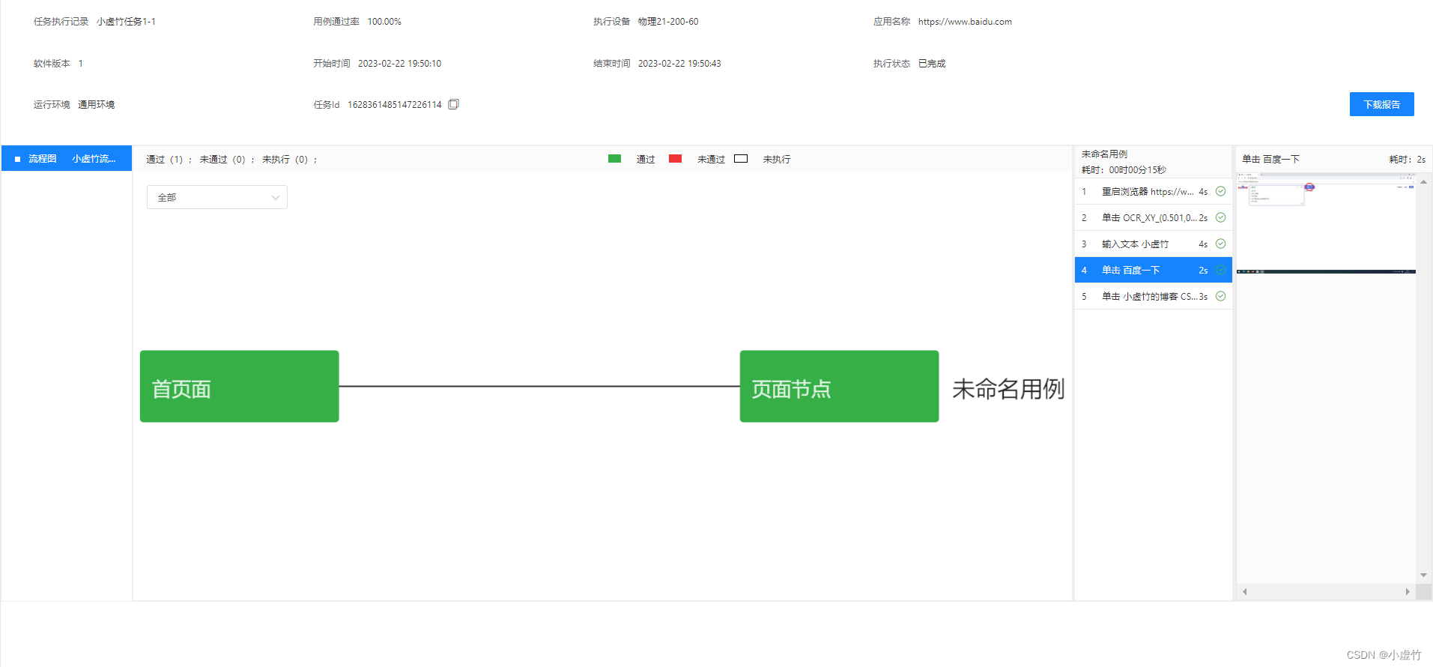Viewport: 1433px width, 667px height.
Task: Select step 1 重启浏览器
Action: coord(1153,191)
